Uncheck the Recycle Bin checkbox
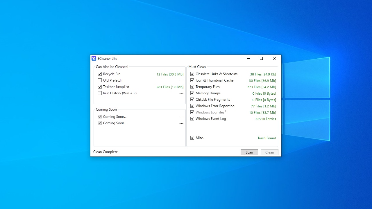372x209 pixels. pyautogui.click(x=100, y=74)
